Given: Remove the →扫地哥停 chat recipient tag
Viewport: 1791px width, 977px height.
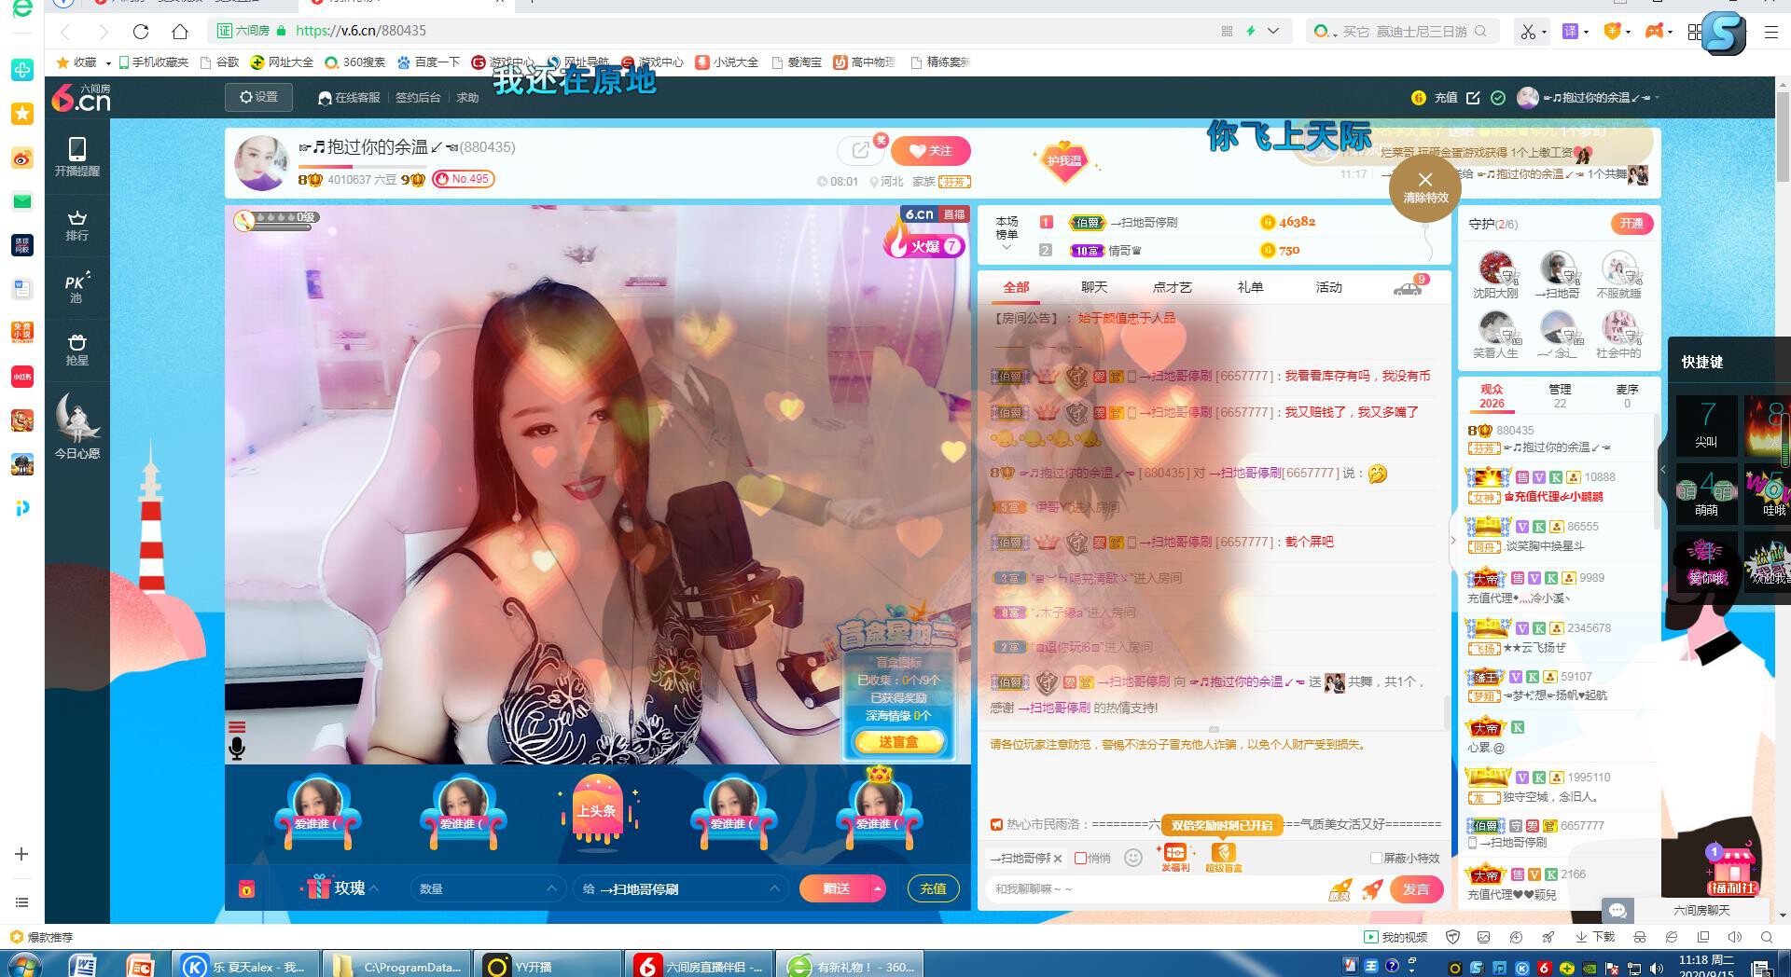Looking at the screenshot, I should click(1058, 859).
